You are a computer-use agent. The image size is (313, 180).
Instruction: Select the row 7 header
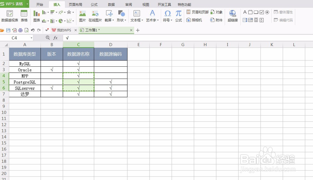4,94
